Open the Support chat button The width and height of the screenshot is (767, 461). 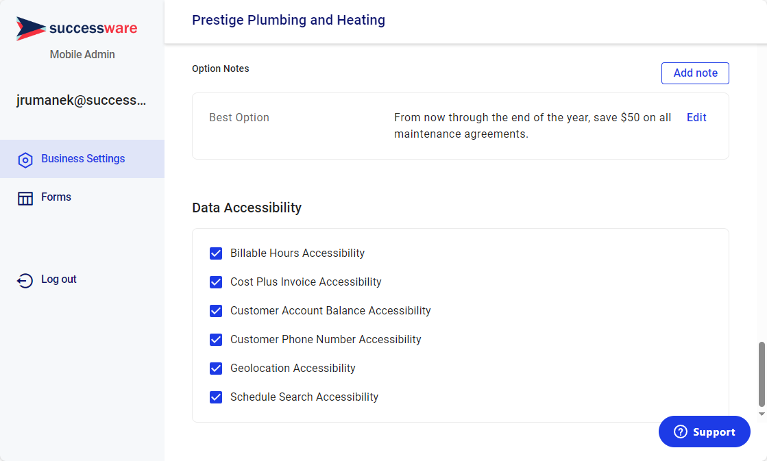coord(705,432)
